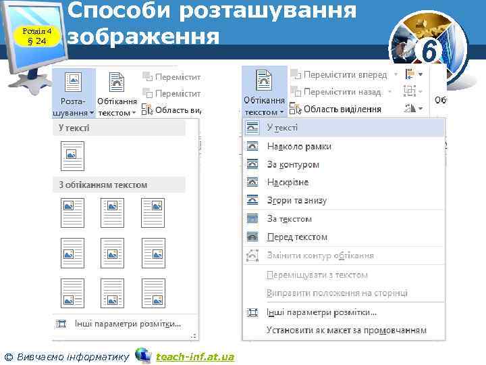Open the Group objects icon dropdown
Screen dimensions: 486x365
[x=414, y=91]
